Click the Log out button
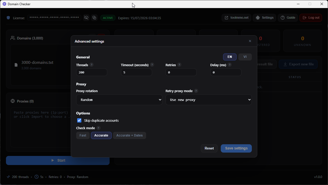The height and width of the screenshot is (185, 328). pos(311,18)
